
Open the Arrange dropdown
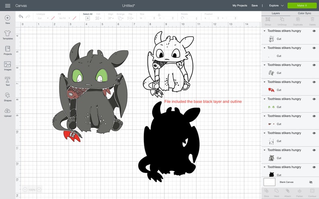click(x=121, y=18)
